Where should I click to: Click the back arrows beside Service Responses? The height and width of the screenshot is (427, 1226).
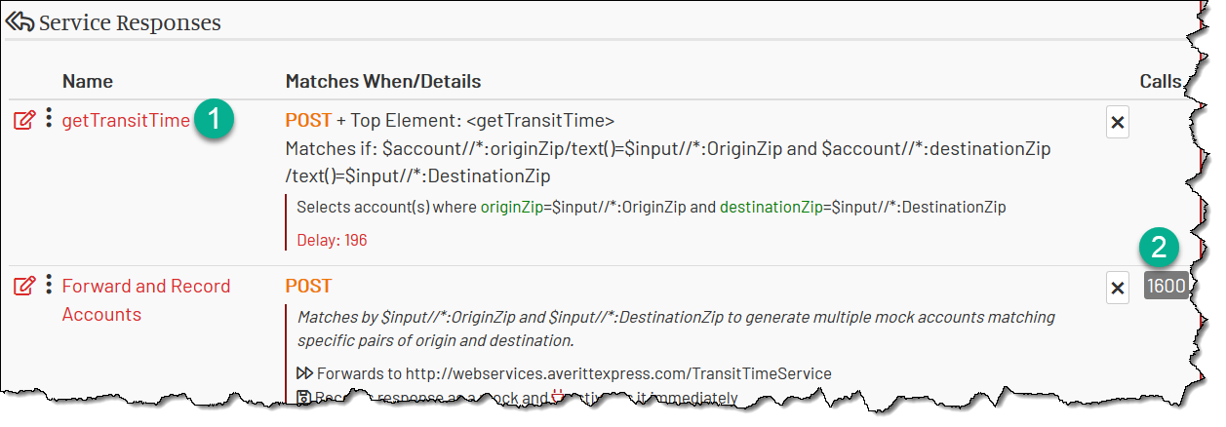tap(20, 21)
